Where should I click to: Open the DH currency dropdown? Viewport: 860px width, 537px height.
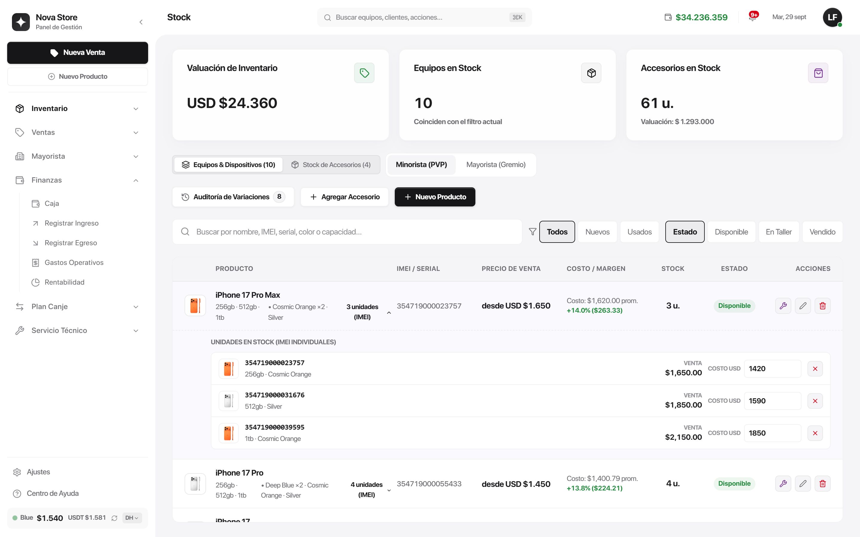point(132,518)
